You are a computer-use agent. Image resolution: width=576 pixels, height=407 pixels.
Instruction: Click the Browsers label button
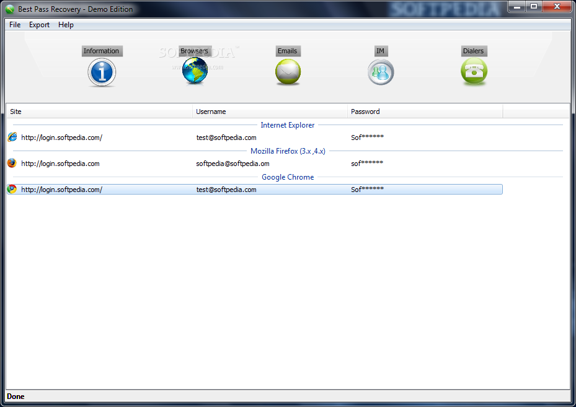tap(195, 51)
